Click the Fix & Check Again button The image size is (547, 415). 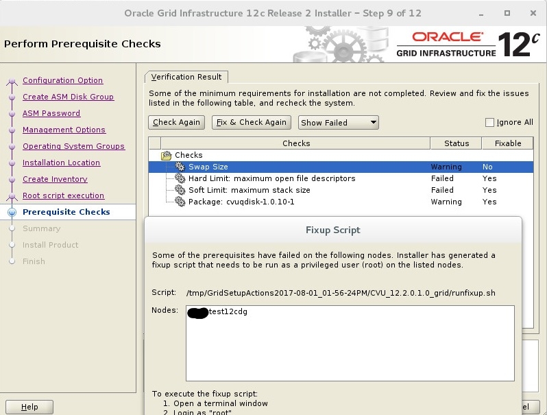tap(251, 123)
